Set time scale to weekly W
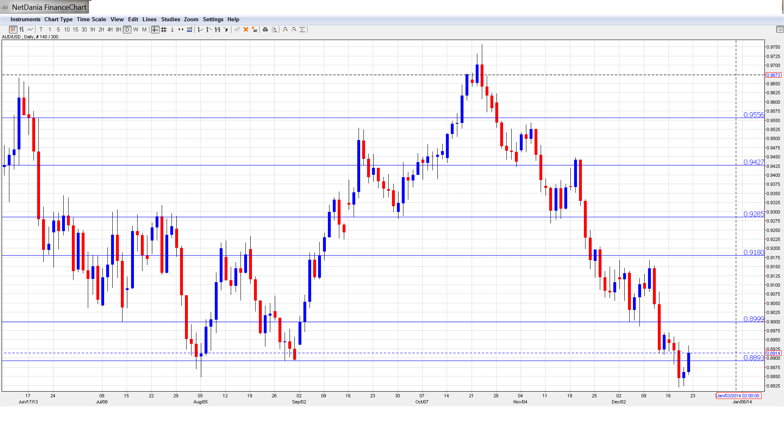The height and width of the screenshot is (441, 784). pyautogui.click(x=136, y=29)
